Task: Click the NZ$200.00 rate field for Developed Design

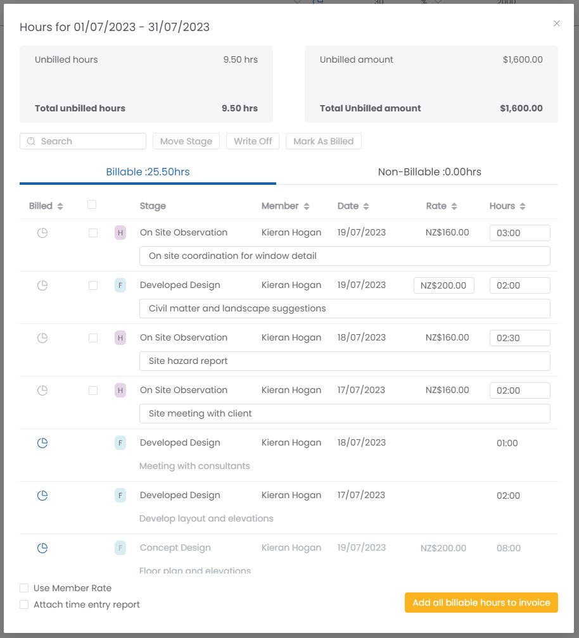Action: [x=443, y=285]
